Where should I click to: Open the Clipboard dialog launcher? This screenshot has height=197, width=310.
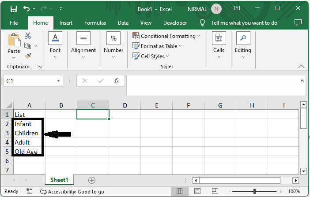[40, 67]
